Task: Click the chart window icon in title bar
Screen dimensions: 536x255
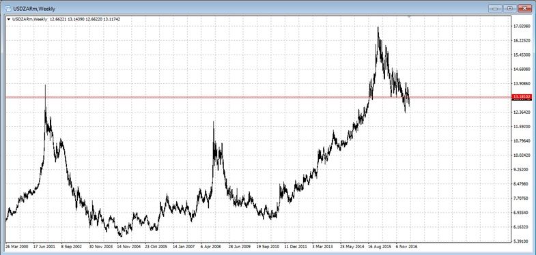Action: coord(6,9)
